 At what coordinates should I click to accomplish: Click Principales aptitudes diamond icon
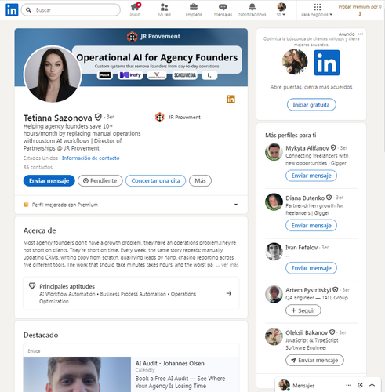32,286
